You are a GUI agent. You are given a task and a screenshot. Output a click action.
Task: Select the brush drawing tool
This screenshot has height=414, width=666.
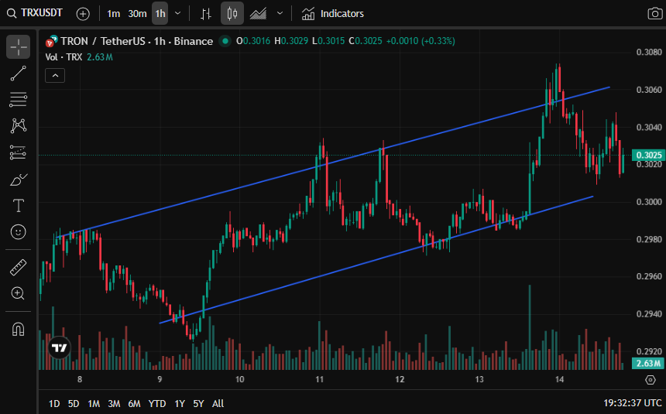point(19,180)
